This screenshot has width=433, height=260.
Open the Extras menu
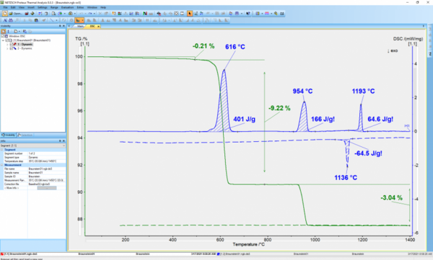[80, 7]
